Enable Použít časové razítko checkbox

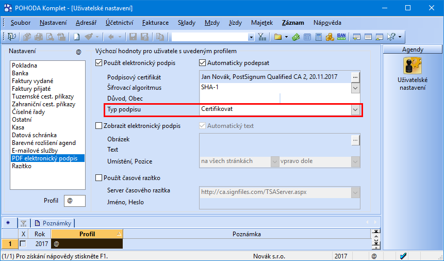98,178
